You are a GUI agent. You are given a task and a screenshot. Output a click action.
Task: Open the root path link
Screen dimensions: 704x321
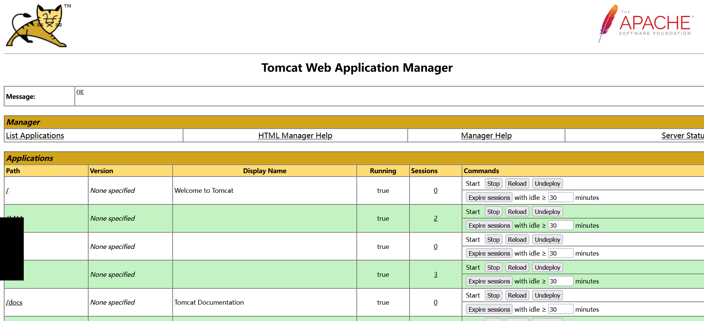(7, 191)
